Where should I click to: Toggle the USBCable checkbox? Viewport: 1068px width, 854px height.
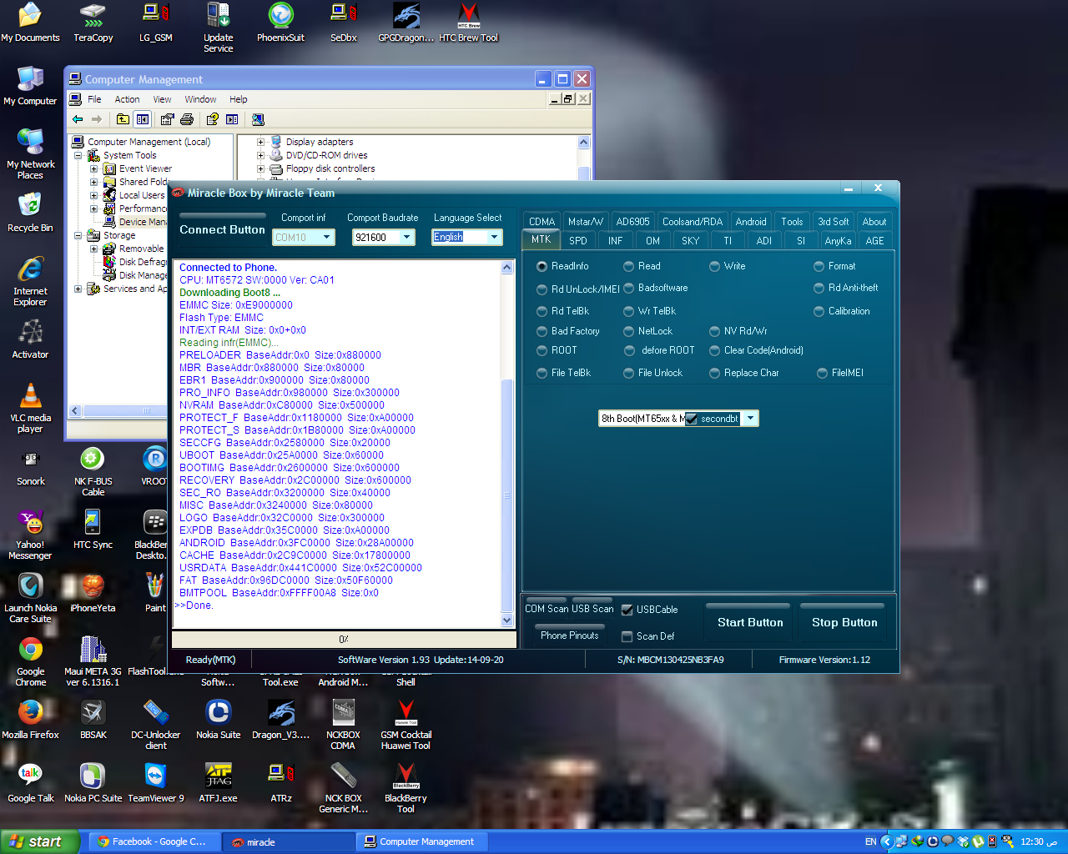(x=627, y=610)
